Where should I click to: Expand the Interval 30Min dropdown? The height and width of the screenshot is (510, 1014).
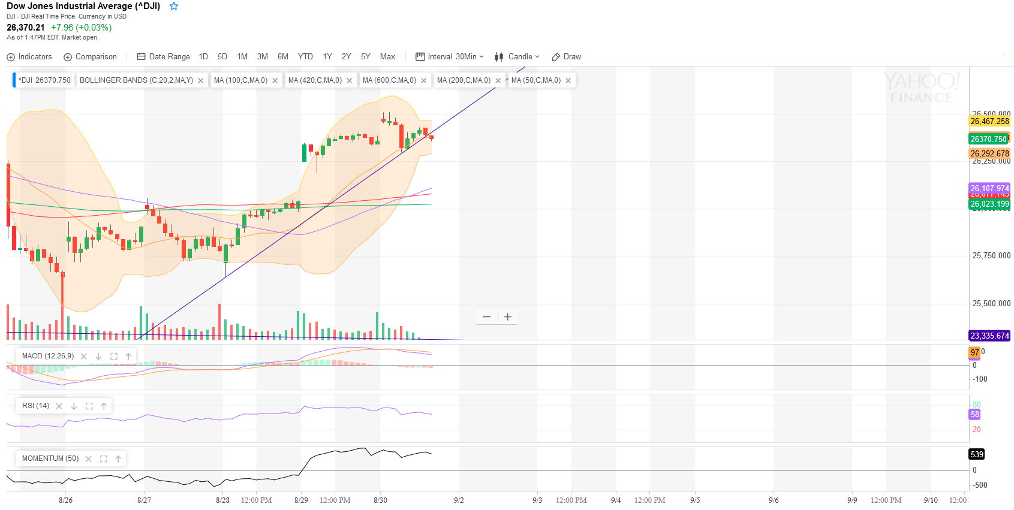(x=450, y=57)
